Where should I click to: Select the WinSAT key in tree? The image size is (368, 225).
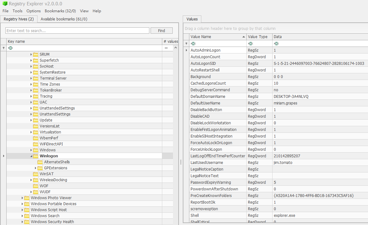[46, 174]
